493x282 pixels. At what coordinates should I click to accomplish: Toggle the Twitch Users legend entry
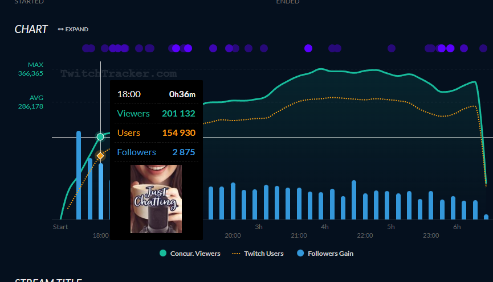click(x=258, y=254)
